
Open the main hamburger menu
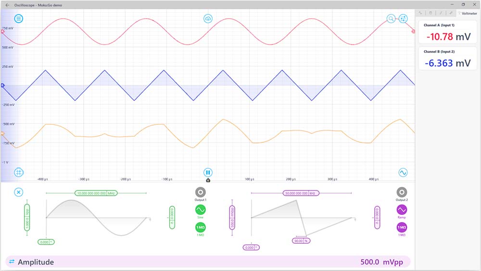click(18, 19)
